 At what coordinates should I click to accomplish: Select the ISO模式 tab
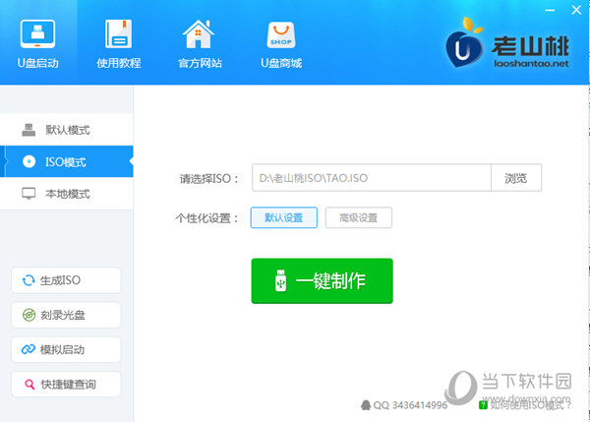pos(67,162)
